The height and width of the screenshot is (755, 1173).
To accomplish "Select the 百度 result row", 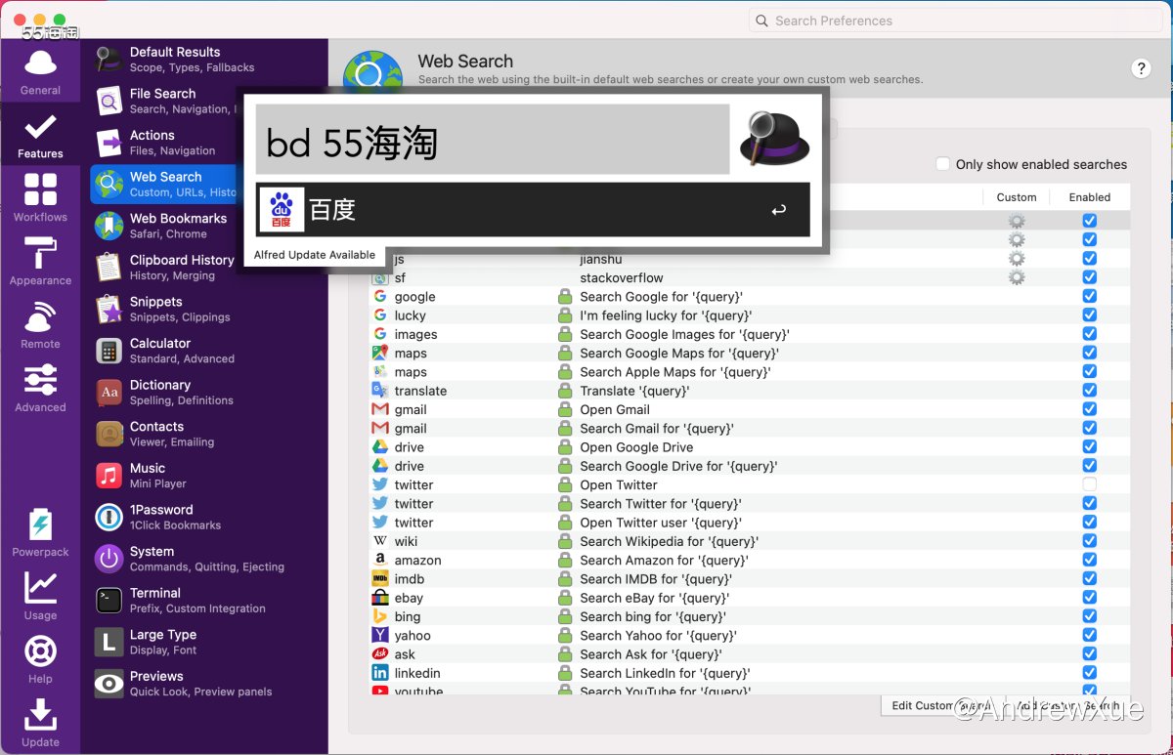I will coord(533,209).
